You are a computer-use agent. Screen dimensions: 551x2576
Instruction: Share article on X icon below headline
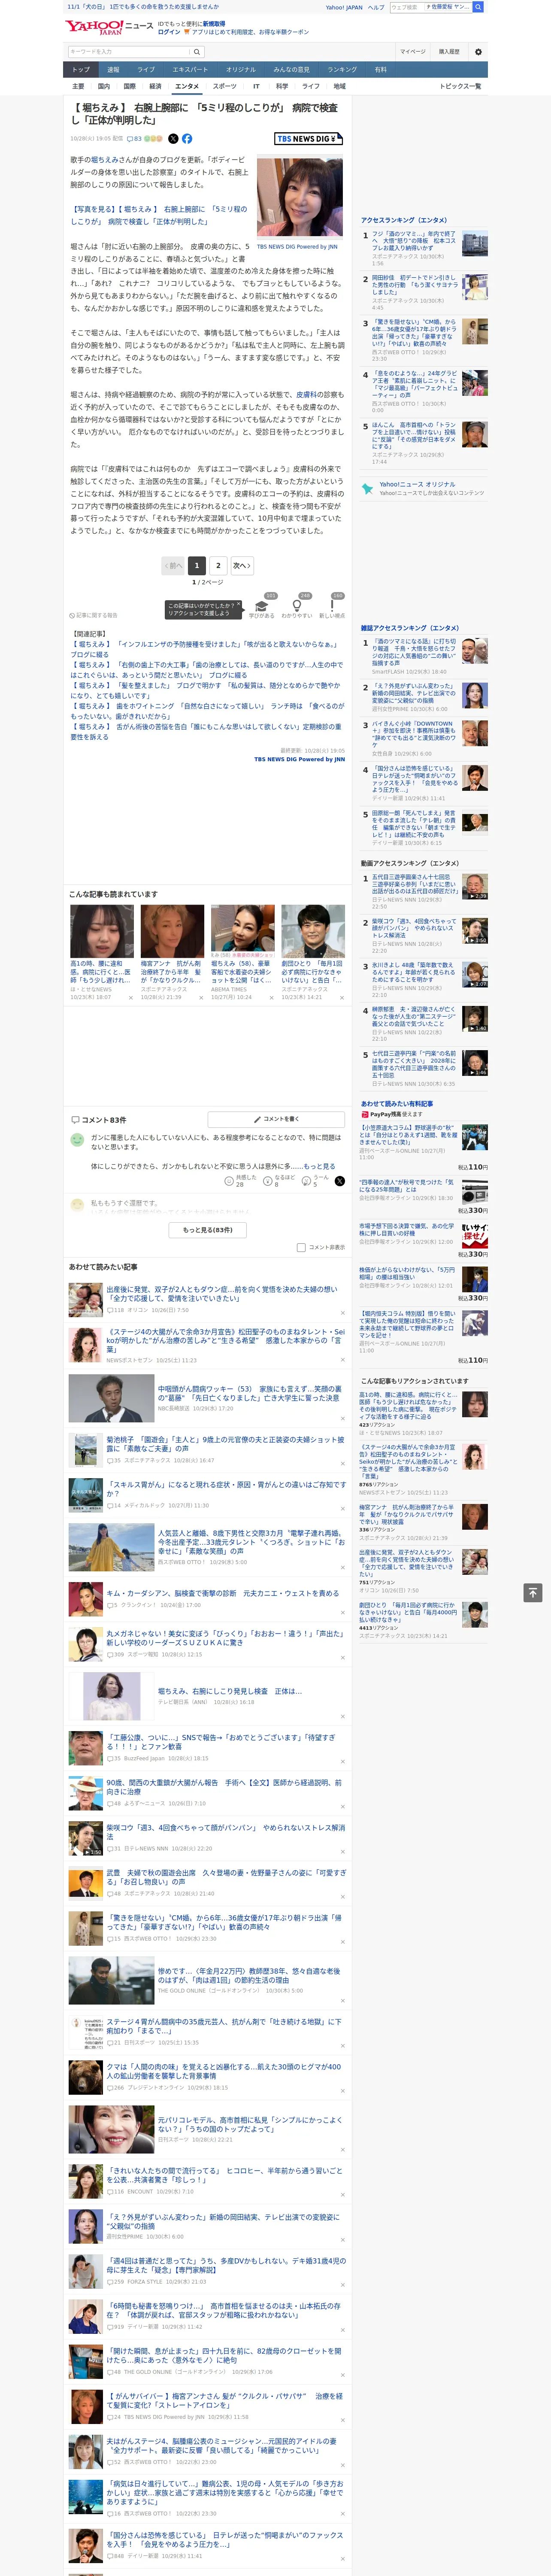click(x=173, y=139)
